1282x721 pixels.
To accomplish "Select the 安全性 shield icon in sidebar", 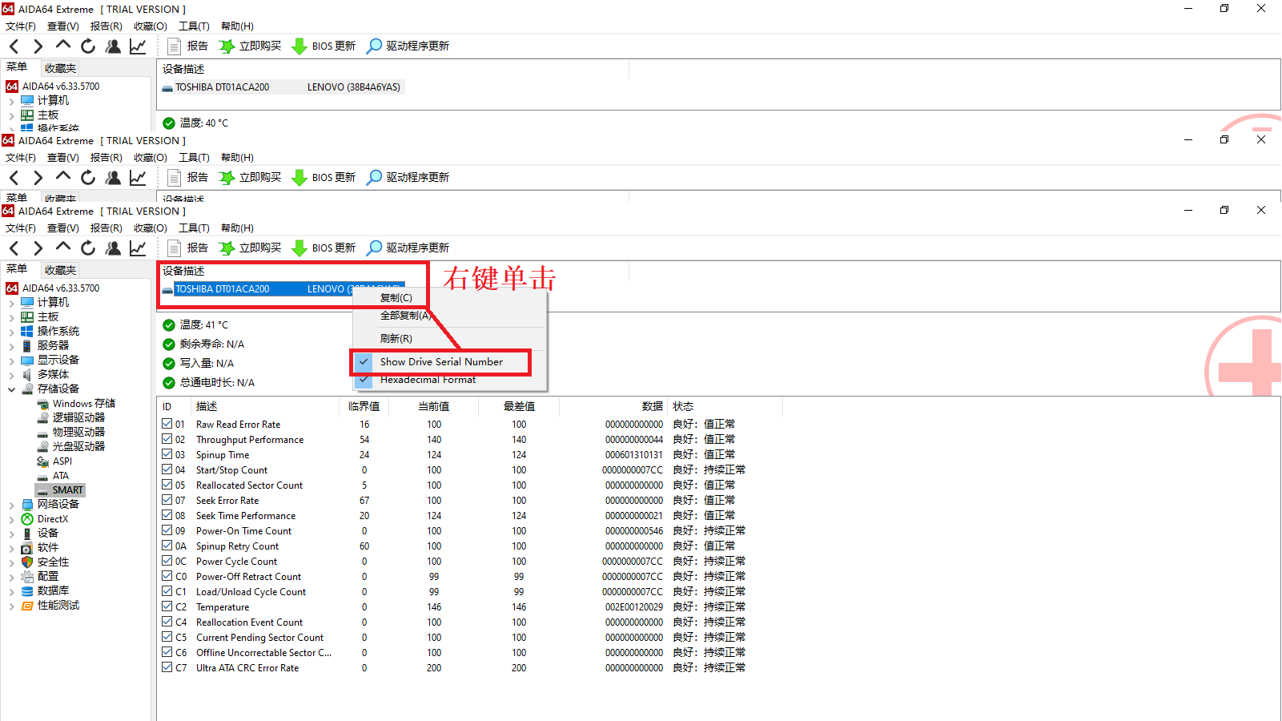I will [x=27, y=562].
